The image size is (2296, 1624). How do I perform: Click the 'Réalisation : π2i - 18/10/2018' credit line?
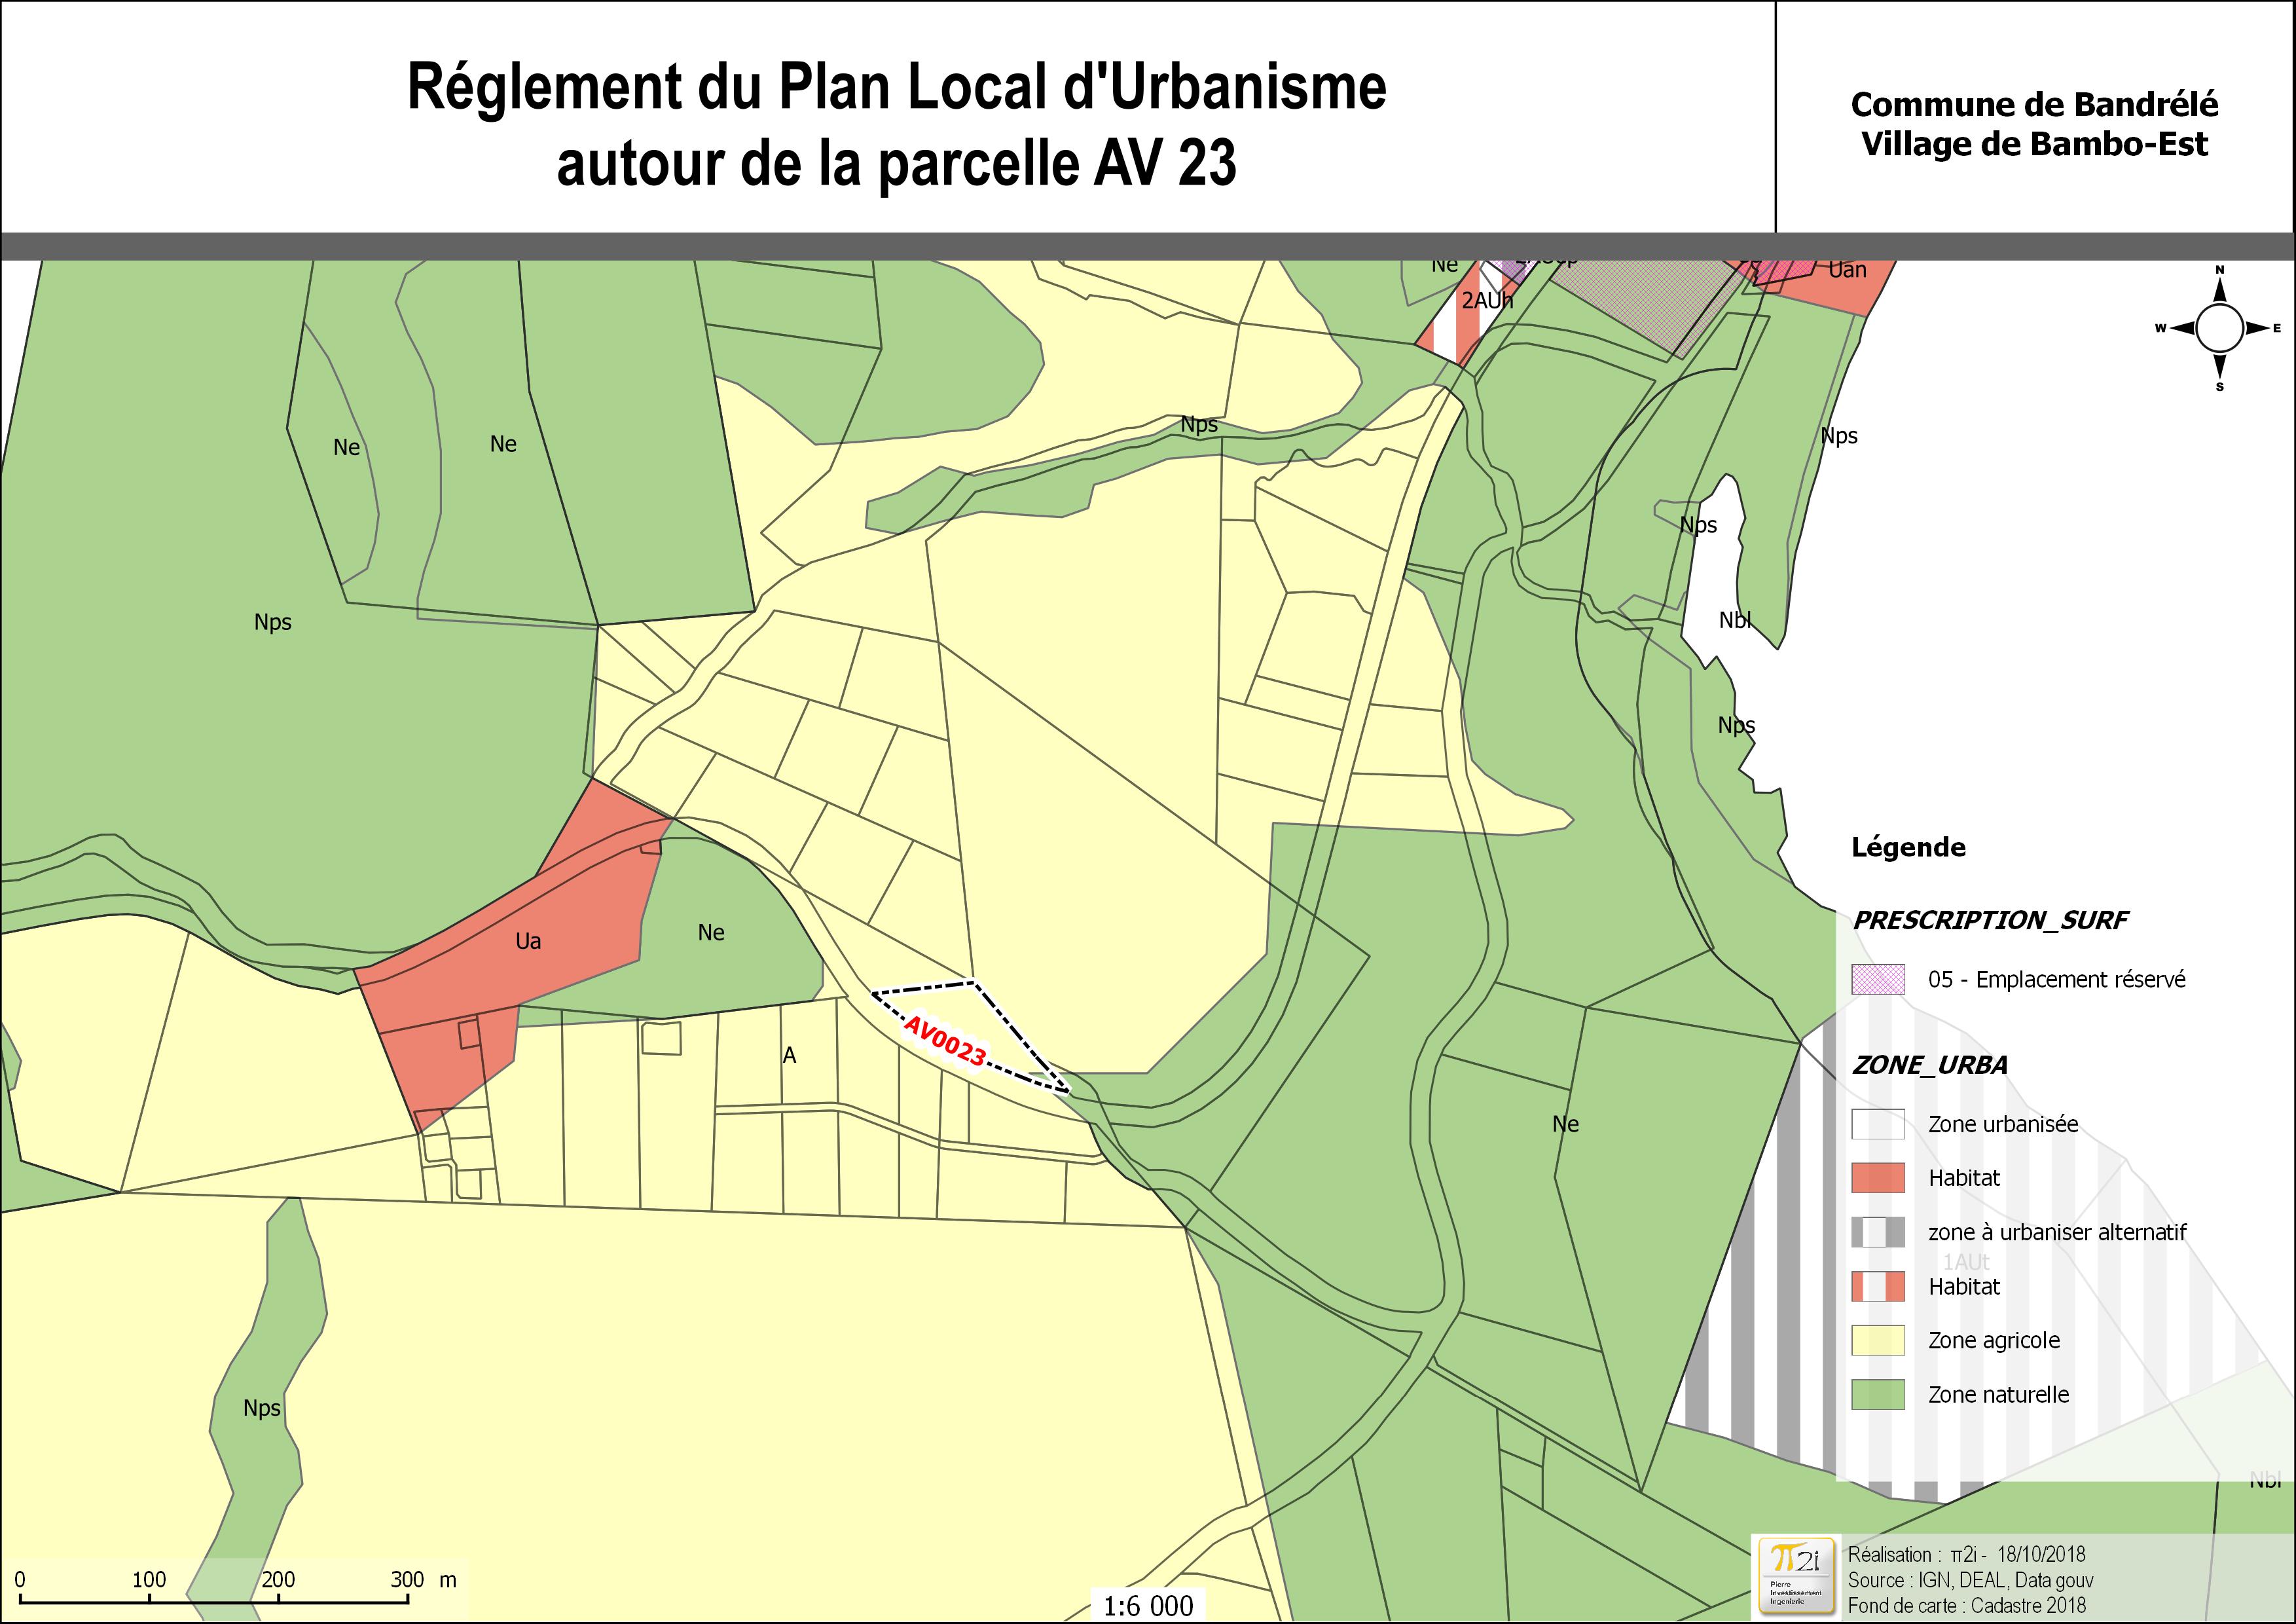1966,1554
